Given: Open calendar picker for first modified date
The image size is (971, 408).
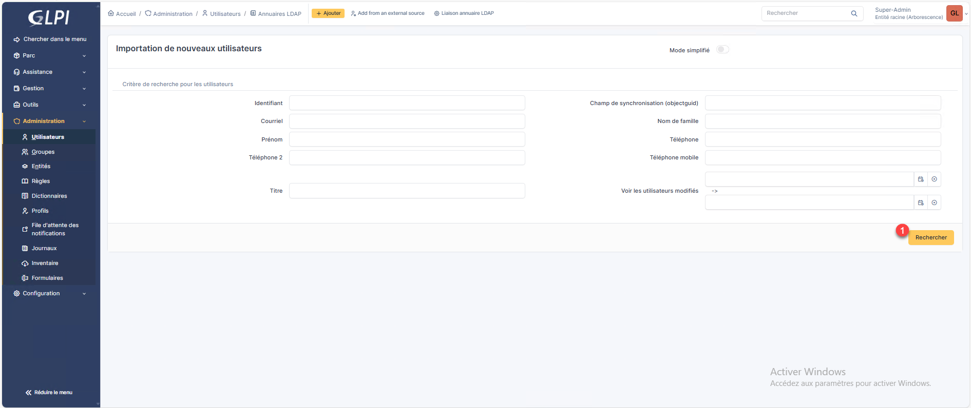Looking at the screenshot, I should [921, 179].
